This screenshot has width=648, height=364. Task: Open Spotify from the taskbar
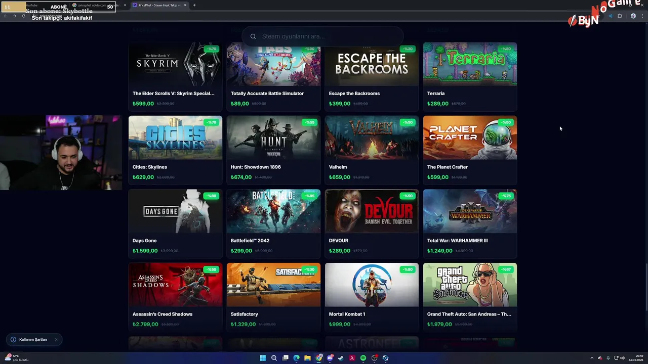pyautogui.click(x=363, y=358)
